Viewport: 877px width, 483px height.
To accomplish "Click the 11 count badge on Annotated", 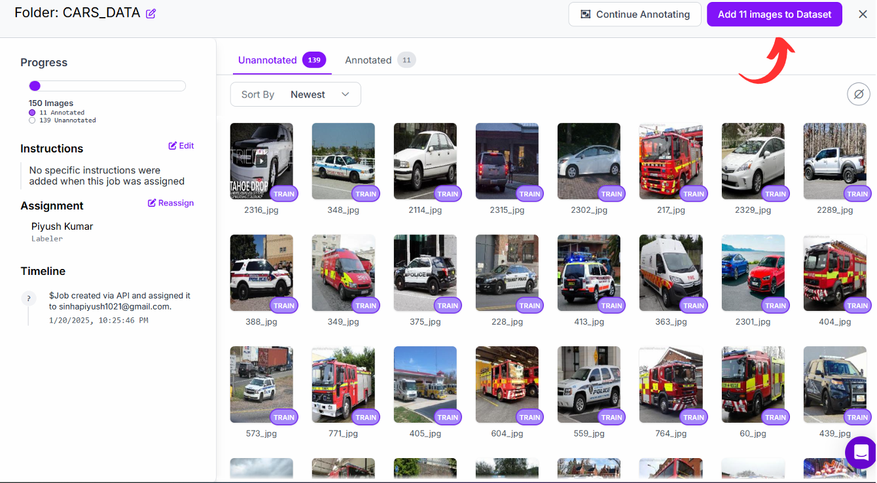I will (x=406, y=60).
